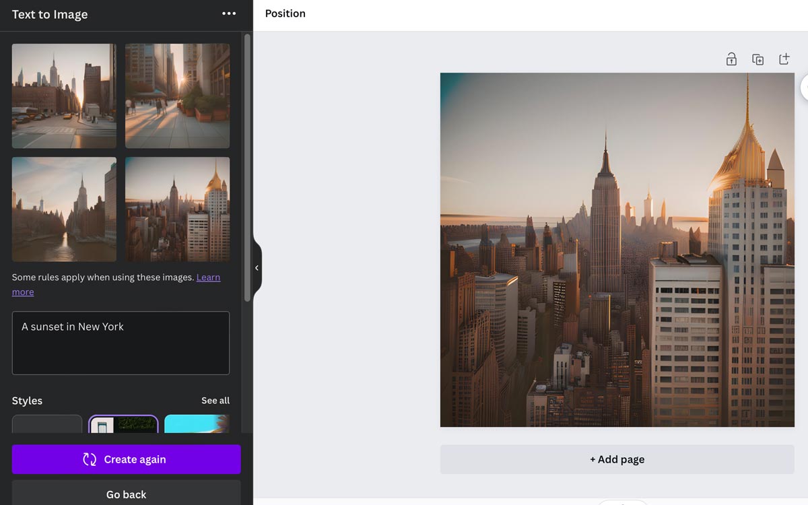Select the street sunset thumbnail with yellow taxis
This screenshot has width=808, height=505.
pos(64,96)
